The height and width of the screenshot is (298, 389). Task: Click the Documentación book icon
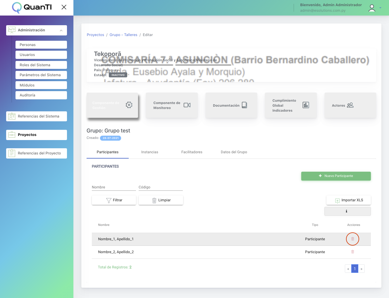click(x=245, y=105)
